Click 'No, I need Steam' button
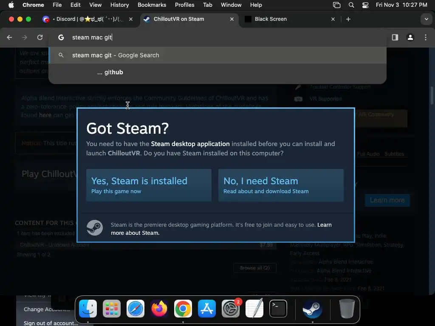The image size is (435, 326). (x=281, y=185)
